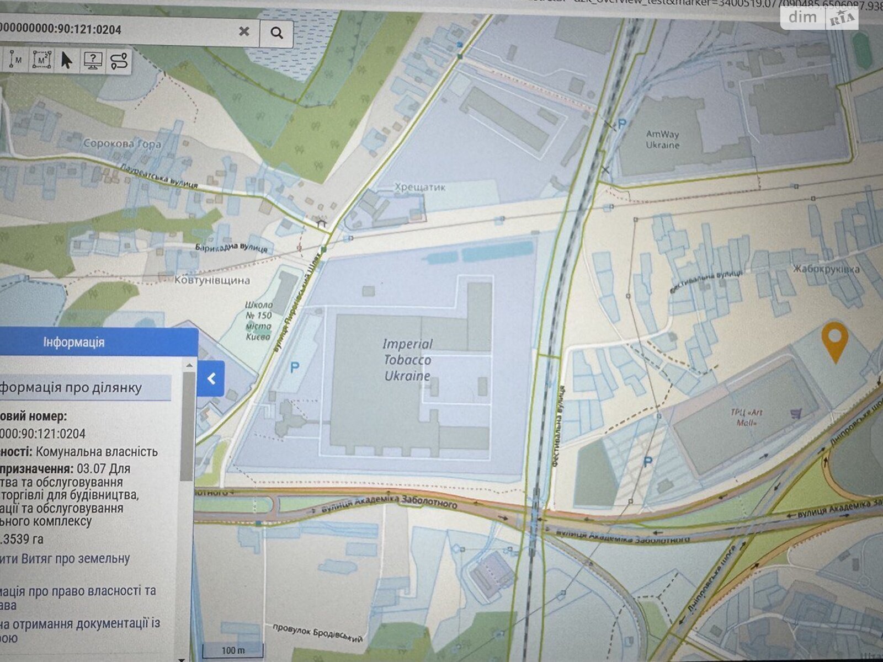Select the AmWay Ukraine building label
Viewport: 883px width, 662px height.
pyautogui.click(x=663, y=140)
